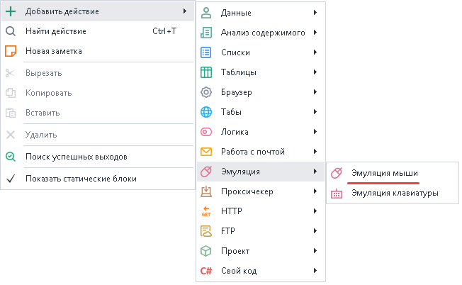Click the green plus icon beside Добавить действие
The image size is (462, 285).
pyautogui.click(x=11, y=11)
